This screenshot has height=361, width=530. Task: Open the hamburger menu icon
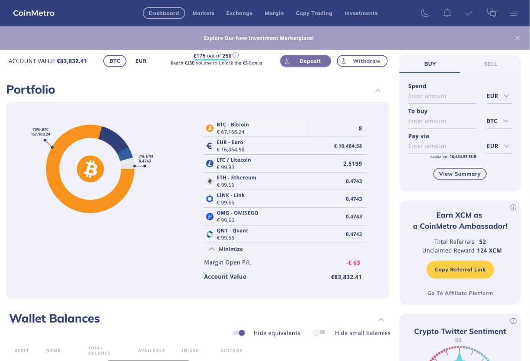514,13
